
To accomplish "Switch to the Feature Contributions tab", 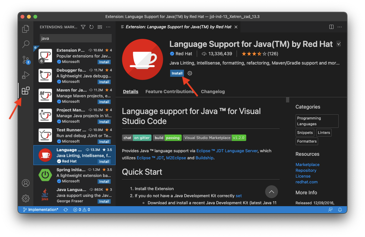I will [170, 92].
